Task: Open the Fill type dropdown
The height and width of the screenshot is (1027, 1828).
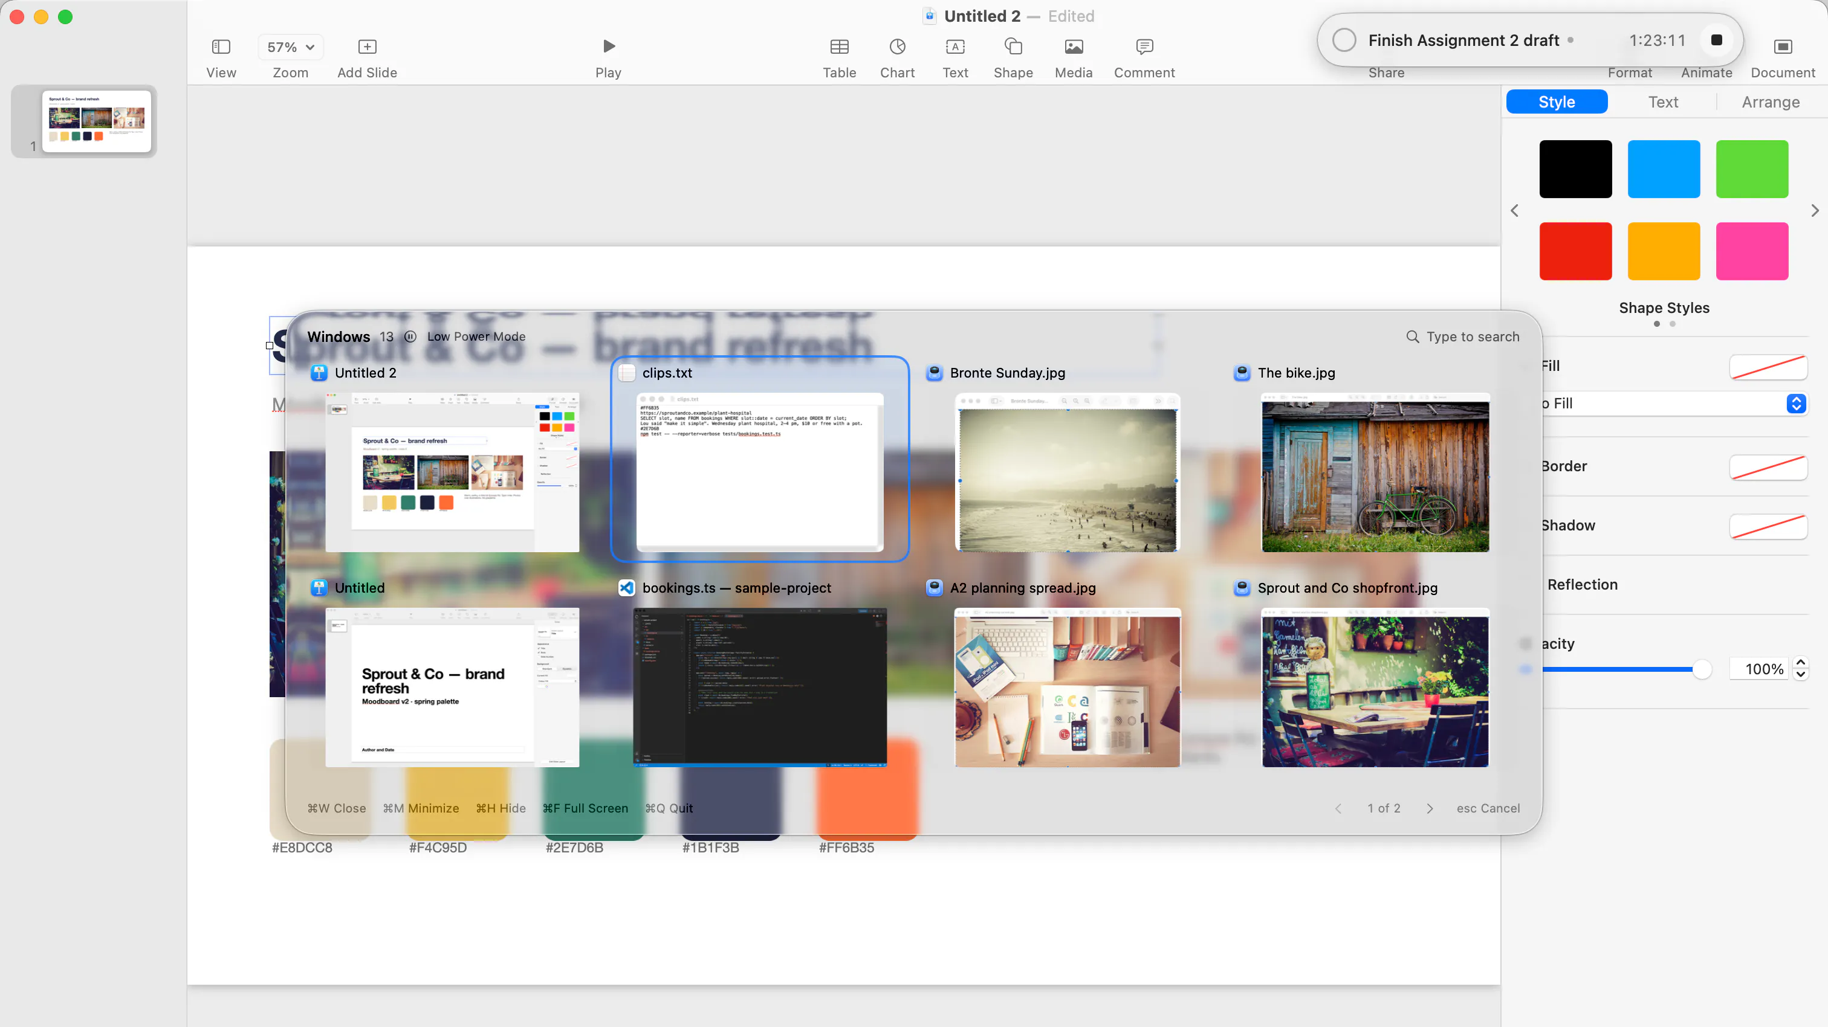Action: (1673, 404)
